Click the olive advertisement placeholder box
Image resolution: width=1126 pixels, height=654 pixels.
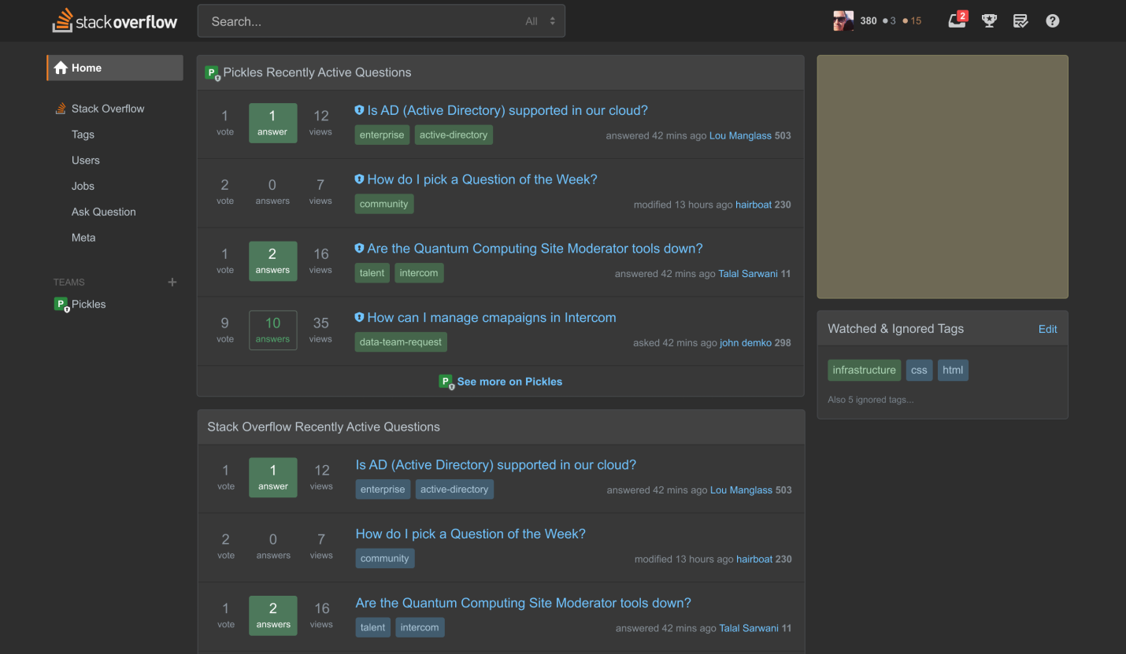(943, 177)
